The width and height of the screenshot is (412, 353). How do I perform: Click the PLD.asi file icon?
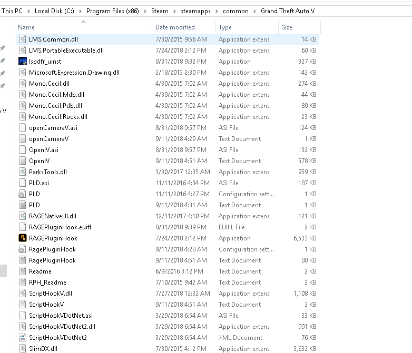click(x=23, y=183)
